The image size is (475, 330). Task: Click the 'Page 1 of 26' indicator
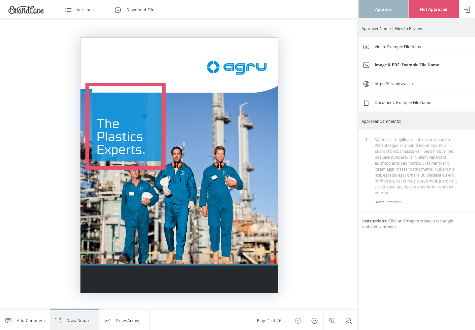click(269, 320)
